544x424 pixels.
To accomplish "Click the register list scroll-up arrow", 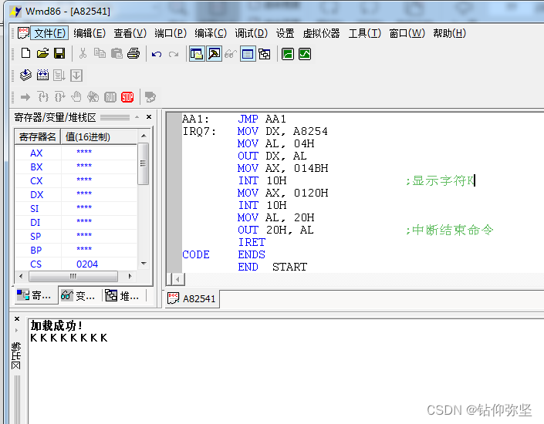I will click(144, 136).
